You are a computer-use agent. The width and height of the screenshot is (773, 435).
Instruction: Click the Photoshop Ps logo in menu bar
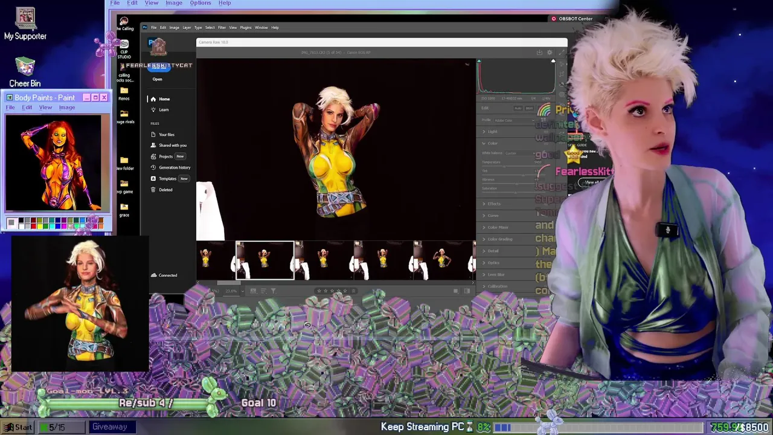point(145,27)
